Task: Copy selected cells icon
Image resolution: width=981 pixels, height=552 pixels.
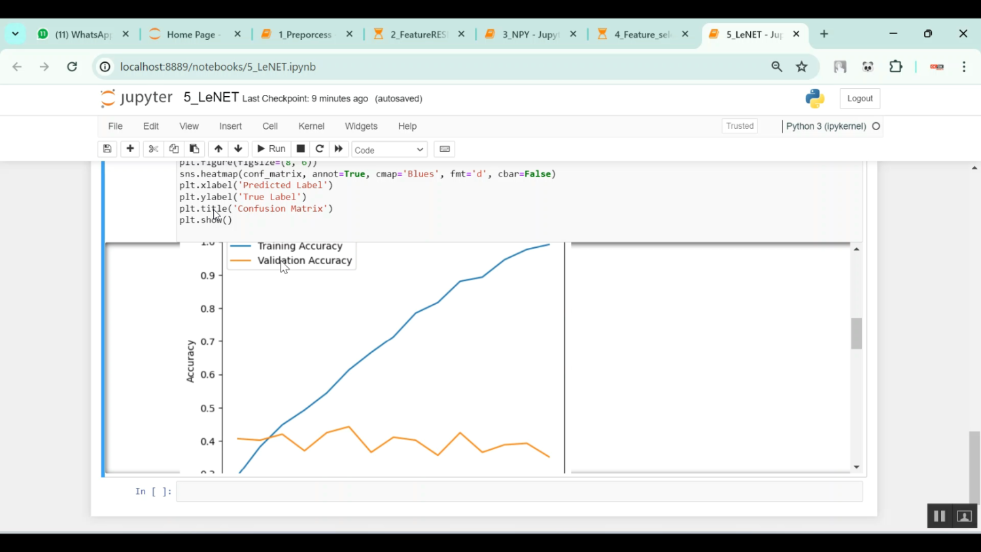Action: 174,149
